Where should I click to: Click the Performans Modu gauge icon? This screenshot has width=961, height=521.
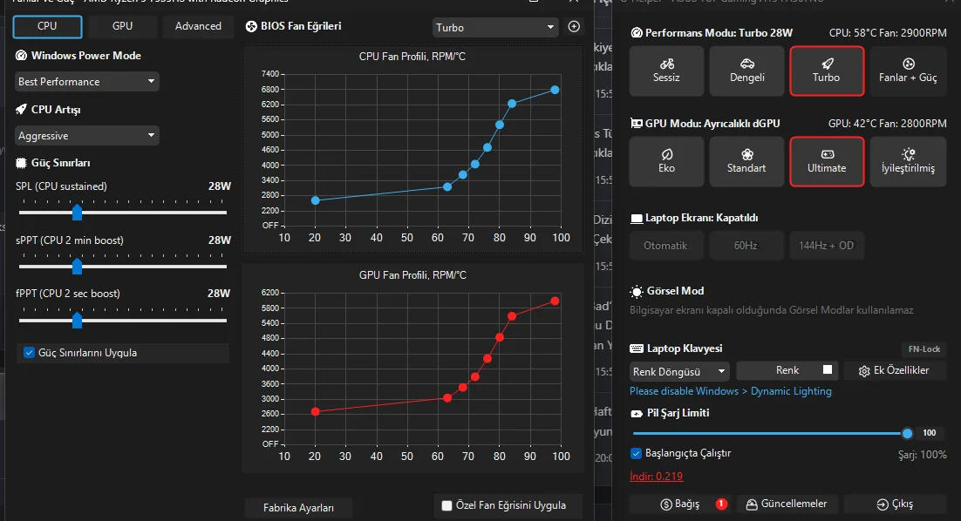coord(637,33)
